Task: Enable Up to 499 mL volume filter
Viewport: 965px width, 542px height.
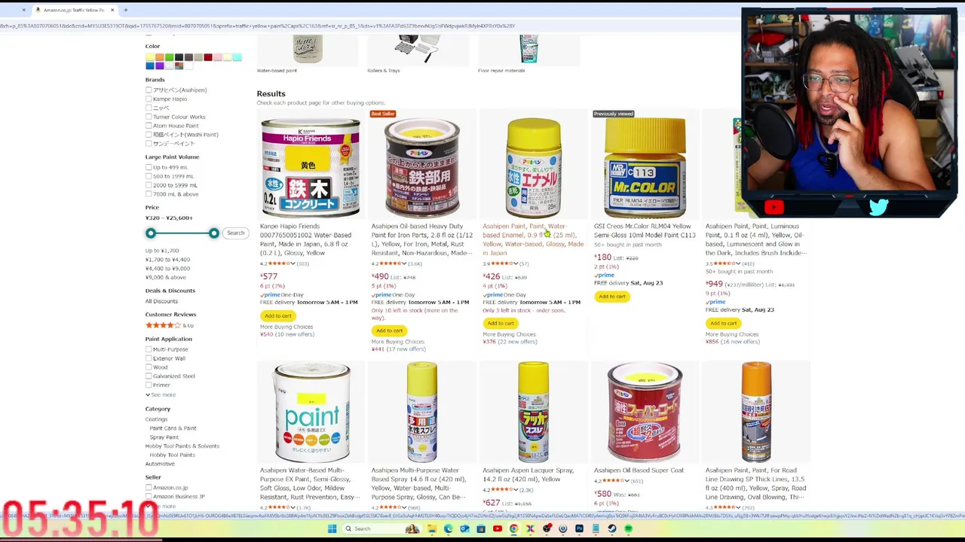Action: click(149, 167)
